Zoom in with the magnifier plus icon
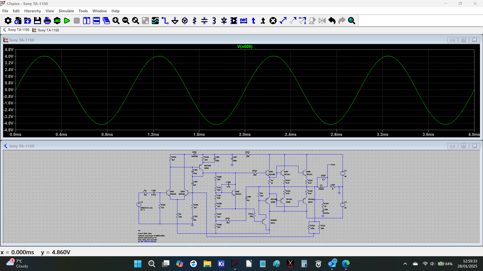Screen dimensions: 483x271 [116, 21]
